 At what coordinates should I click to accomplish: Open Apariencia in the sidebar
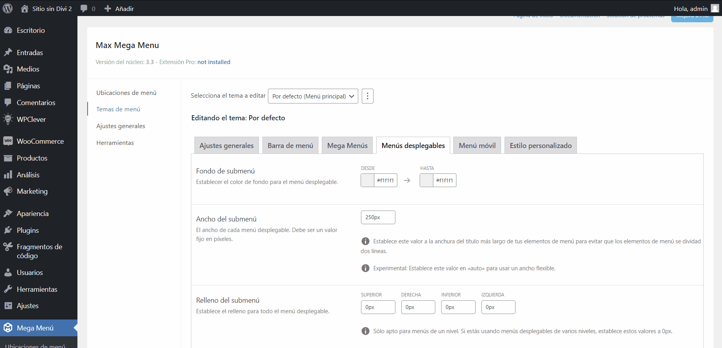pyautogui.click(x=32, y=213)
